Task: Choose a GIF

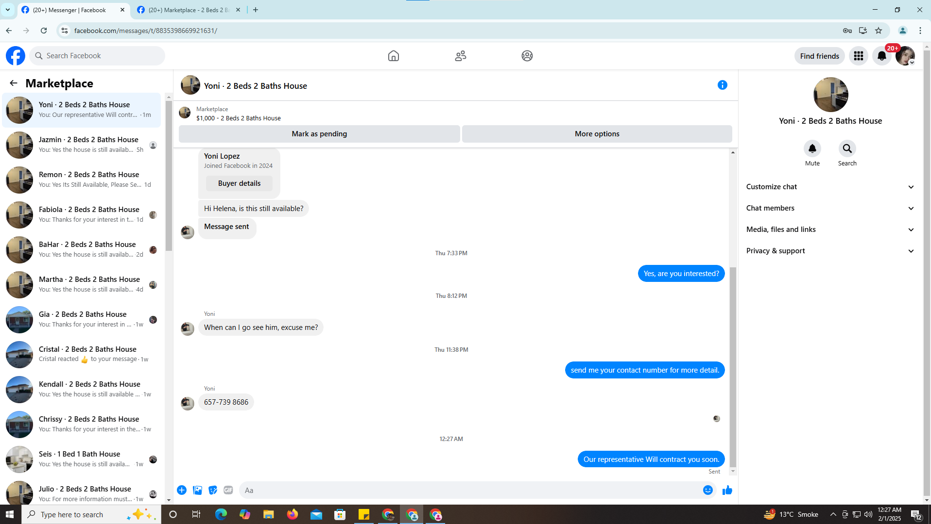Action: (x=228, y=490)
